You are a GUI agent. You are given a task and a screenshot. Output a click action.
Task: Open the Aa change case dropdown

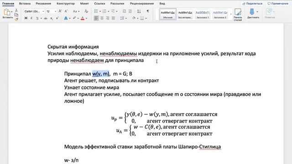[76, 11]
